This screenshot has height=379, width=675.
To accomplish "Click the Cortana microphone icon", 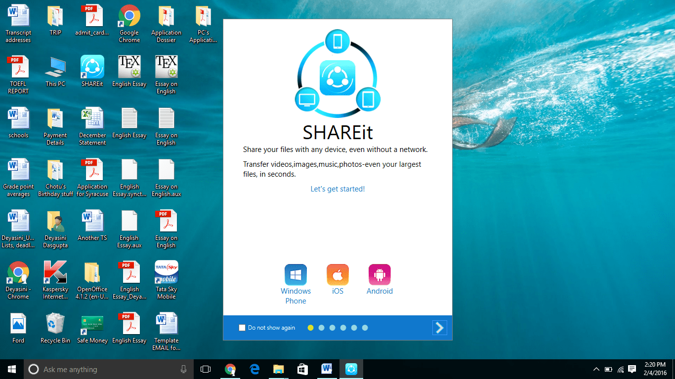I will [183, 369].
